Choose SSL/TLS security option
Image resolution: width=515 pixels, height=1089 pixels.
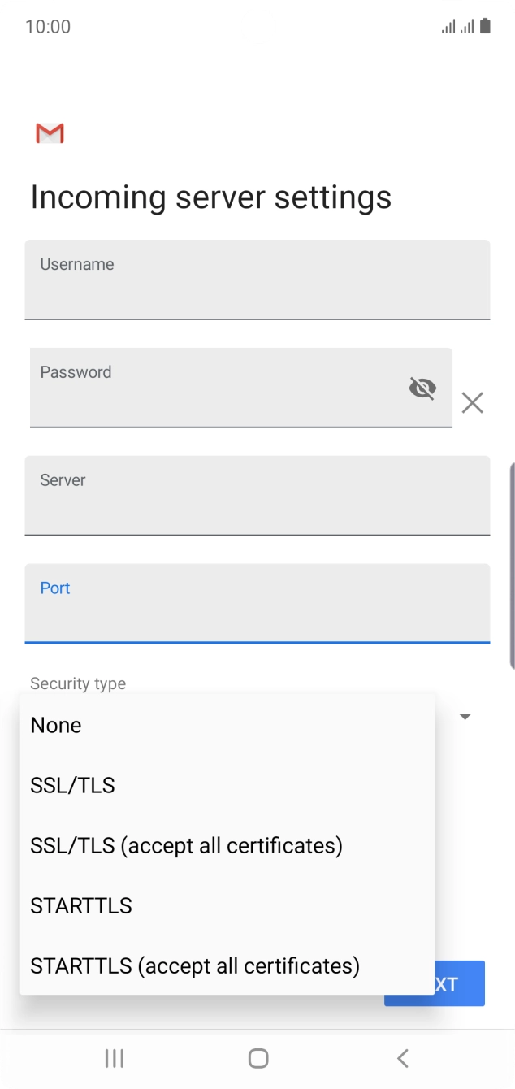72,785
